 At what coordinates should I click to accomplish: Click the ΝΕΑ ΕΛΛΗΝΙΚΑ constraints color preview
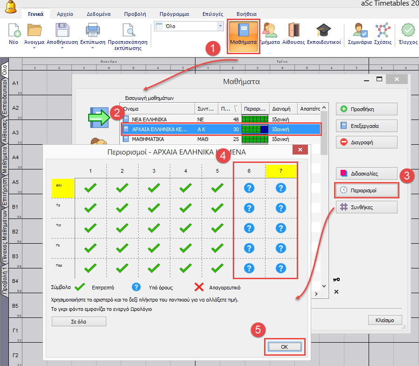255,120
